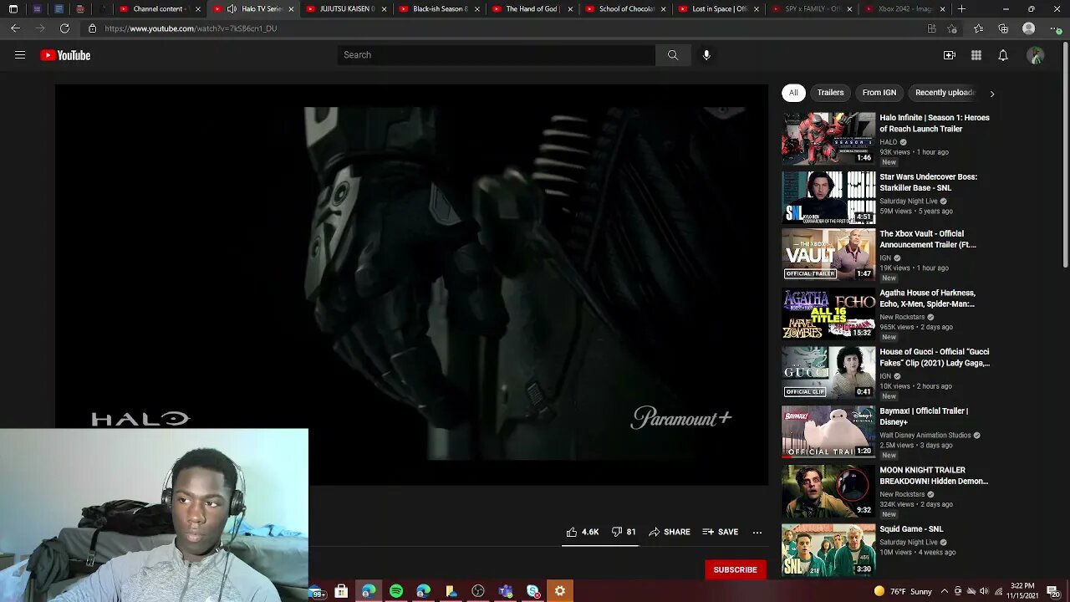The height and width of the screenshot is (602, 1070).
Task: View site info via padlock icon
Action: pos(92,28)
